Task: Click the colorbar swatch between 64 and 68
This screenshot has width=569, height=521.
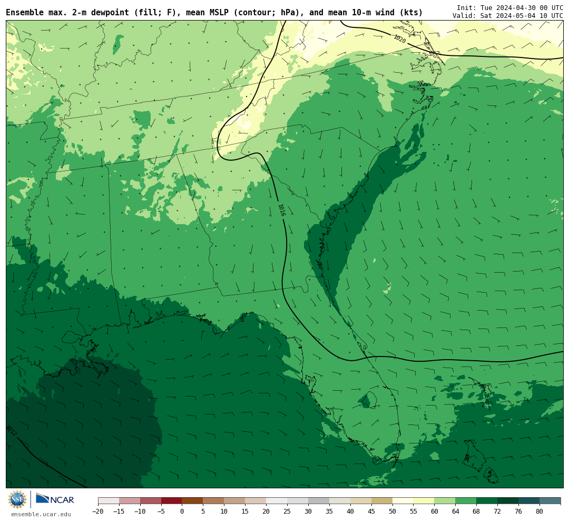Action: (x=466, y=500)
